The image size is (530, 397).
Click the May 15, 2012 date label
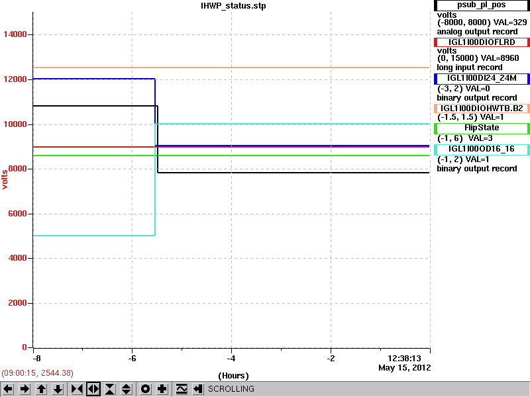[x=405, y=368]
